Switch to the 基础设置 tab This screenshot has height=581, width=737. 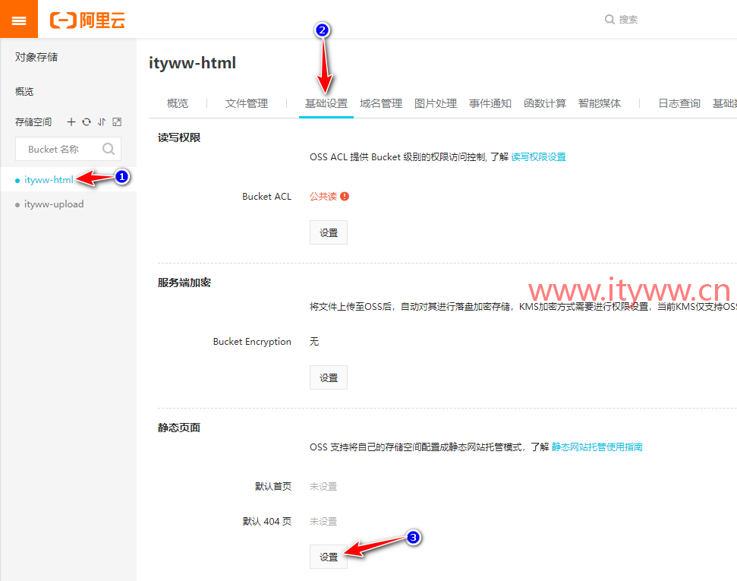coord(326,103)
